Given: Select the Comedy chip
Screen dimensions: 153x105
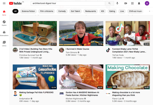Looking at the screenshot, I should pyautogui.click(x=62, y=11).
